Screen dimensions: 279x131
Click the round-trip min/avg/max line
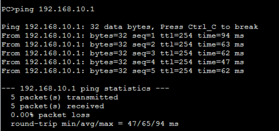pos(94,124)
